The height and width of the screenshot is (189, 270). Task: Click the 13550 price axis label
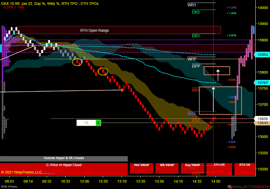263,153
